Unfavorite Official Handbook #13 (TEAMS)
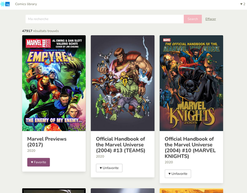The height and width of the screenshot is (193, 247). point(109,168)
